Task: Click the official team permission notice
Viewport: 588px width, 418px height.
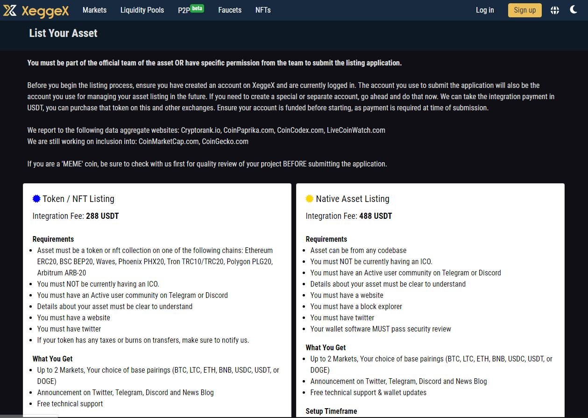Action: 214,63
